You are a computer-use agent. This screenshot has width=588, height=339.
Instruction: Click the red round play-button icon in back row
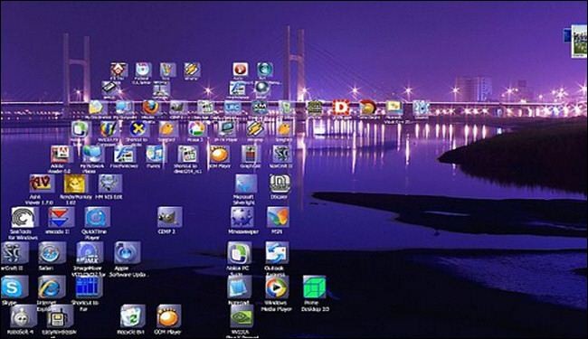pyautogui.click(x=240, y=70)
